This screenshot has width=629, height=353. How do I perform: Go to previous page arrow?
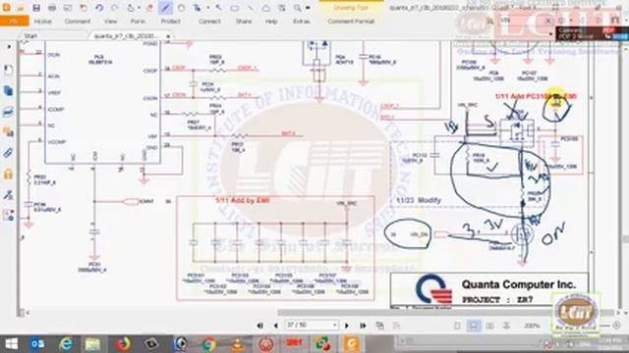point(275,326)
